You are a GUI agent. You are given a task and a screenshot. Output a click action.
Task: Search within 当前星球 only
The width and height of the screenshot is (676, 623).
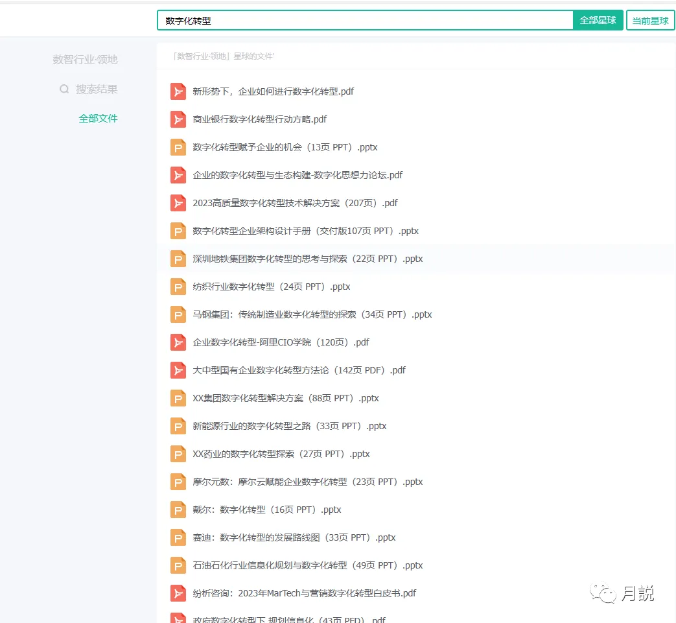650,20
